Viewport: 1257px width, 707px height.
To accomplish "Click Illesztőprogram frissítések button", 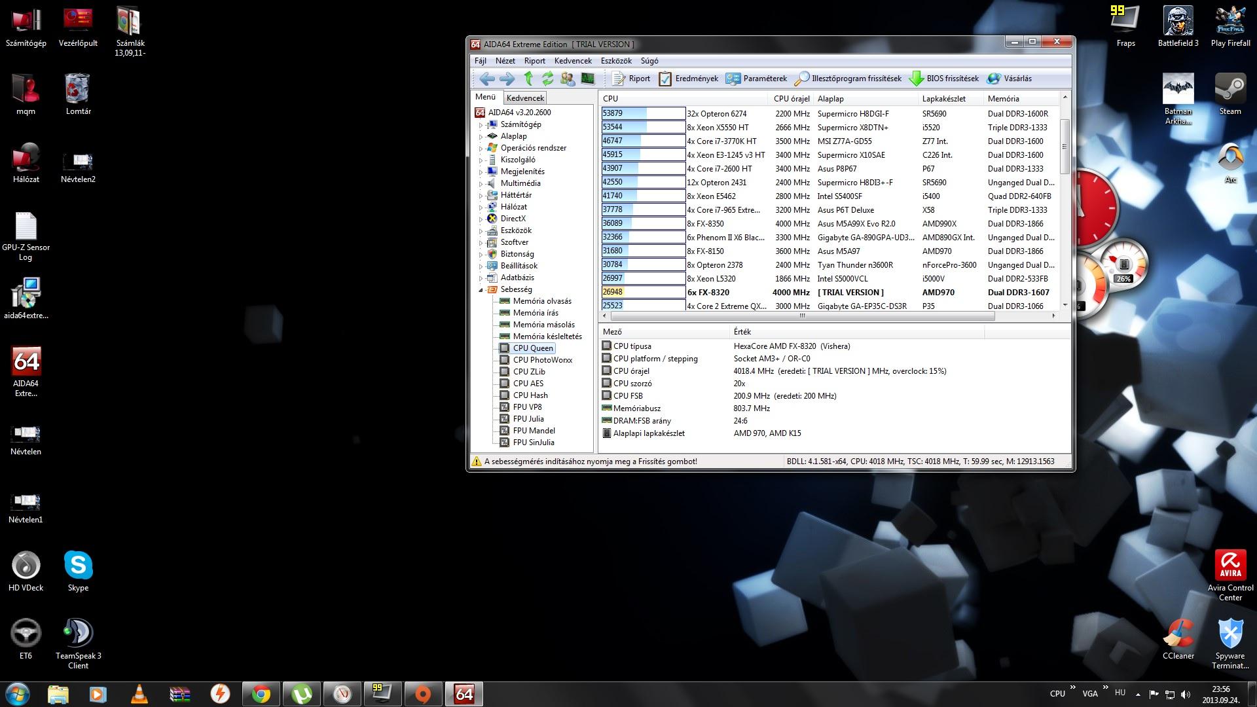I will pyautogui.click(x=848, y=79).
